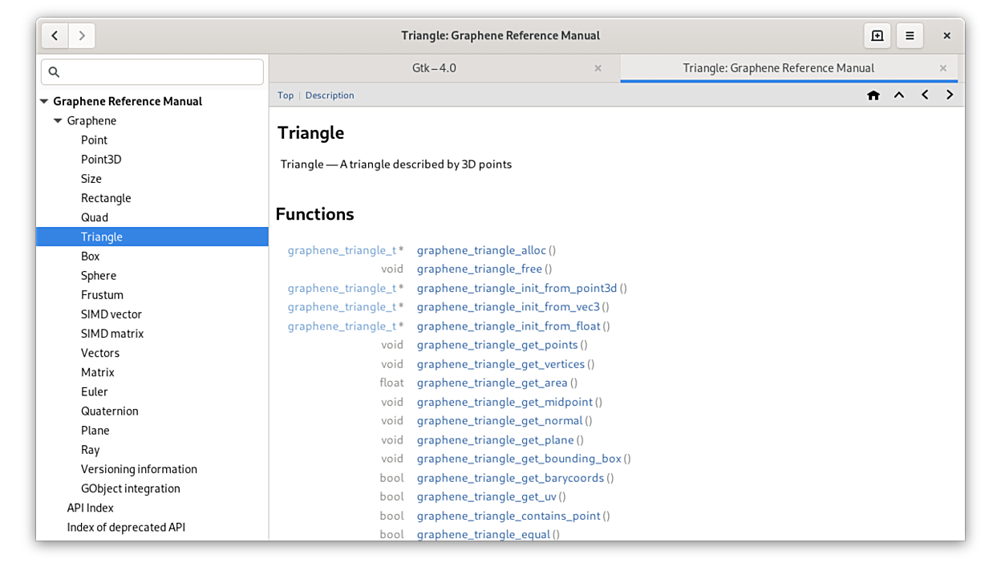
Task: Go to the previous page chevron in doc toolbar
Action: coord(925,95)
